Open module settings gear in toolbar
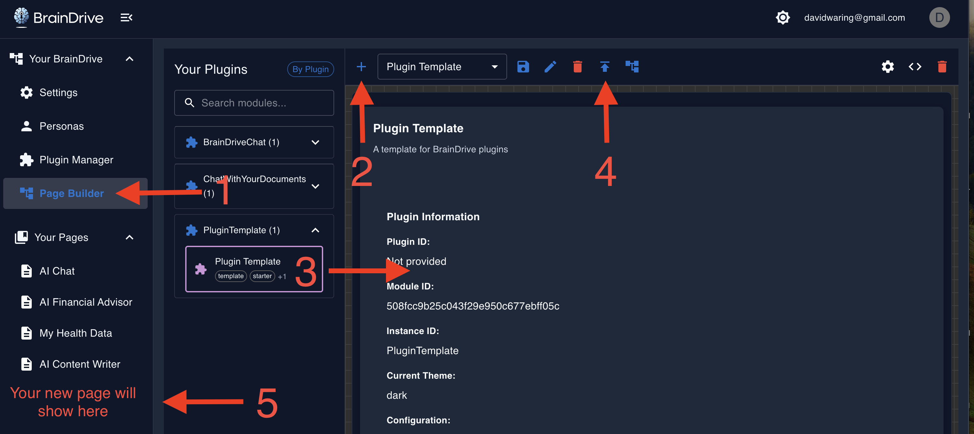The width and height of the screenshot is (974, 434). 888,67
